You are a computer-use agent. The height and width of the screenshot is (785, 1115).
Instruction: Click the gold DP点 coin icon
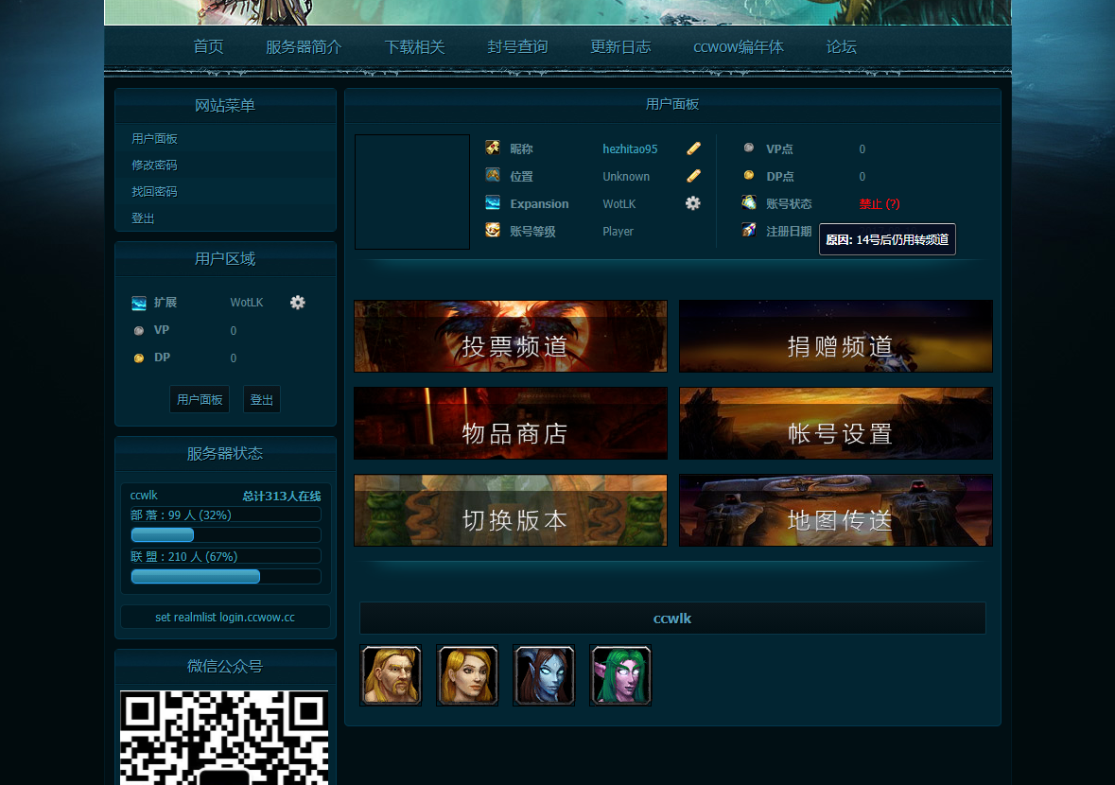pos(750,176)
